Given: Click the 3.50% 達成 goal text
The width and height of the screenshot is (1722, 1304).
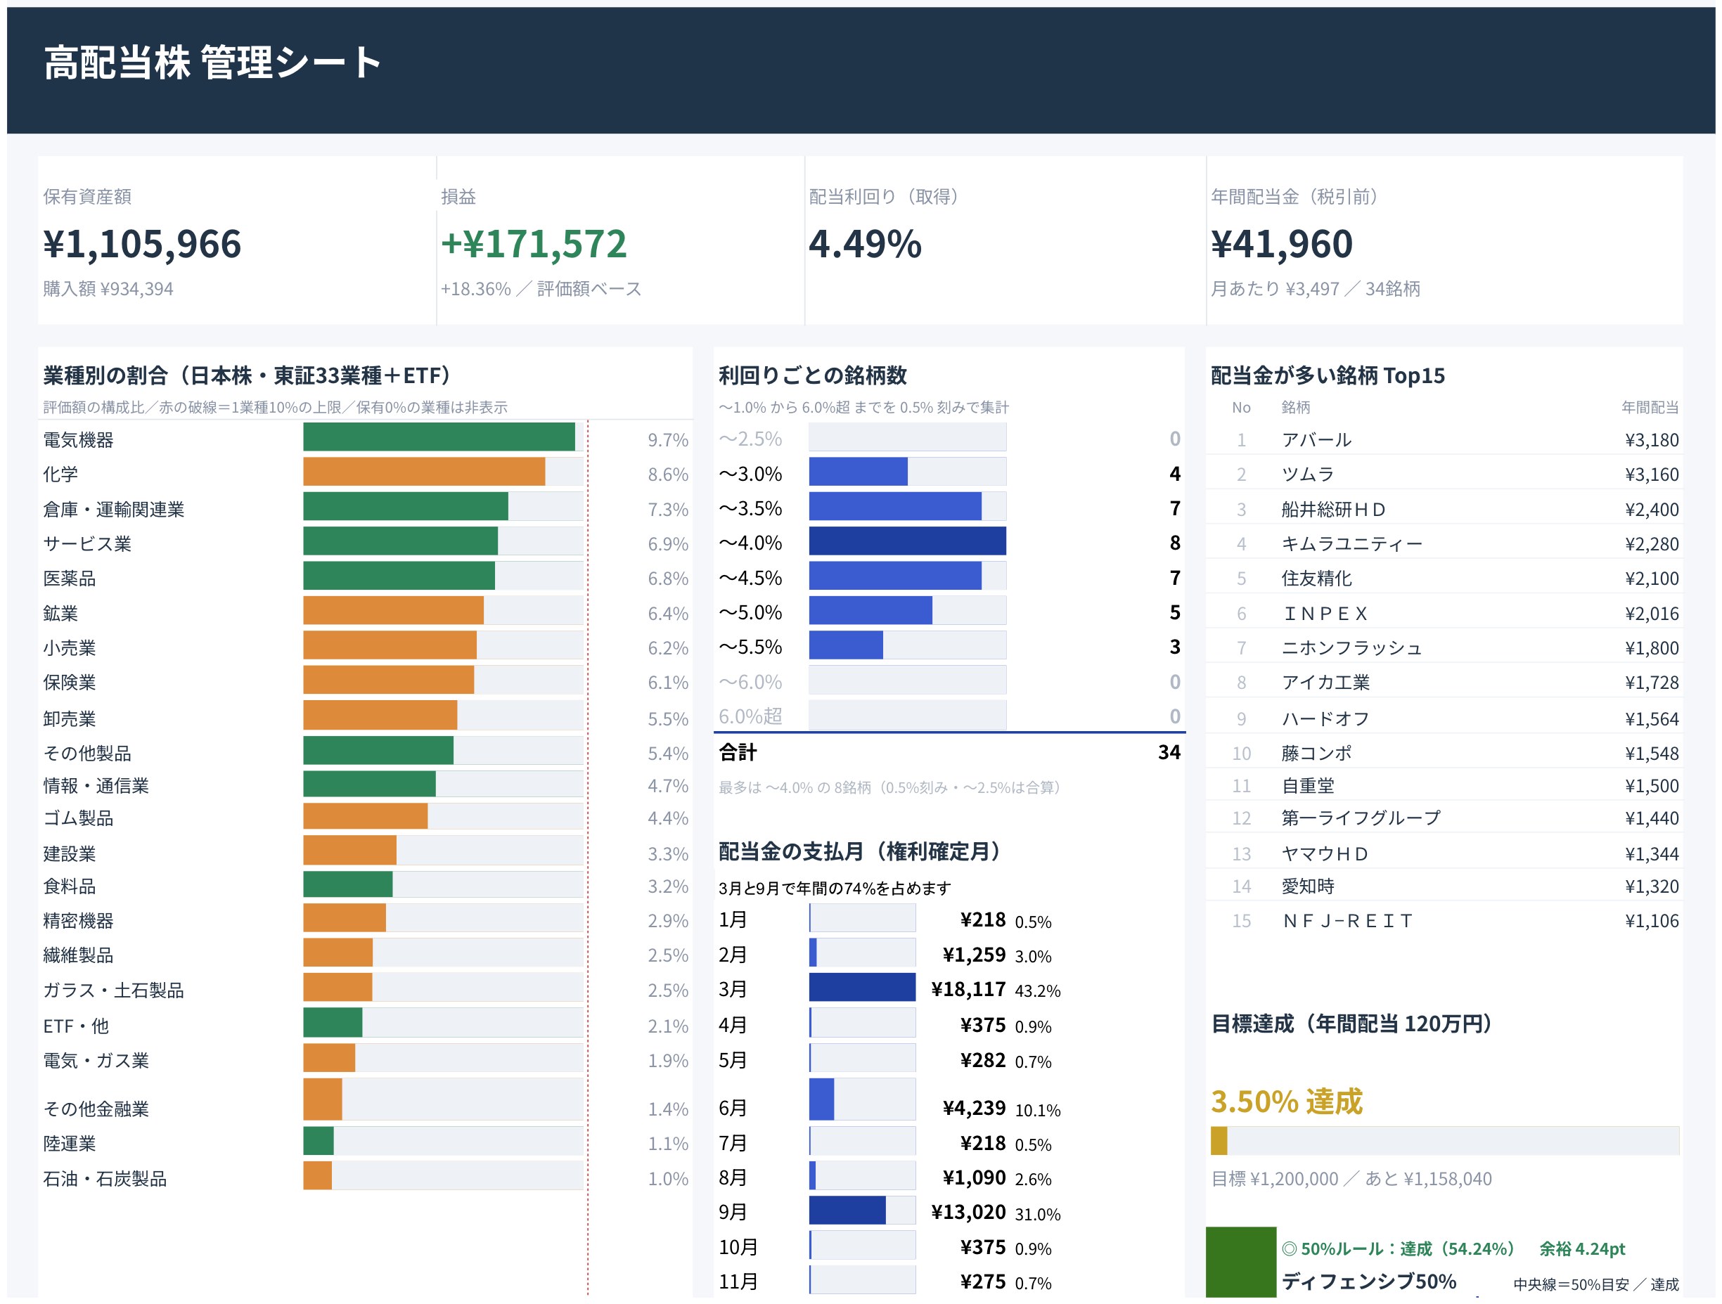Looking at the screenshot, I should pyautogui.click(x=1287, y=1101).
